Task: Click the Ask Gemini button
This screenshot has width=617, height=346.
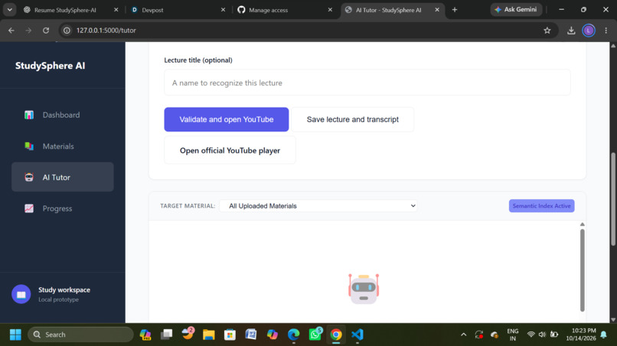Action: tap(516, 9)
